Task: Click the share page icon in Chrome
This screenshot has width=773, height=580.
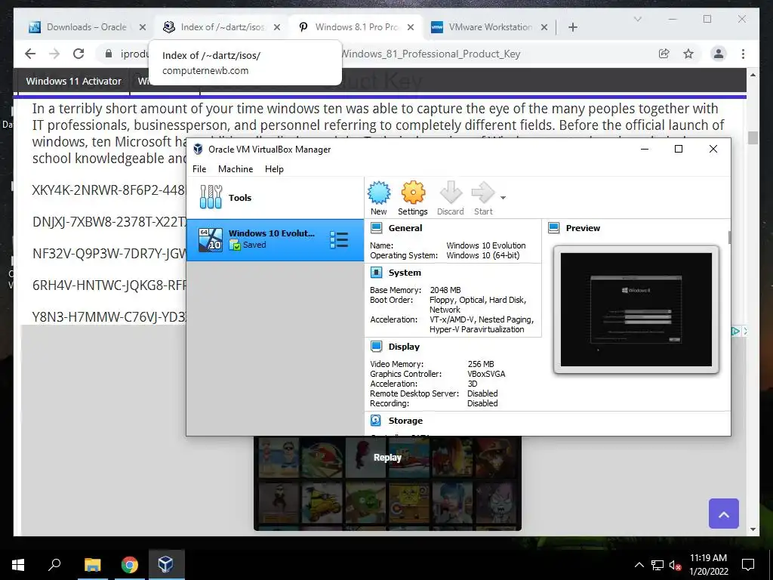Action: (664, 54)
